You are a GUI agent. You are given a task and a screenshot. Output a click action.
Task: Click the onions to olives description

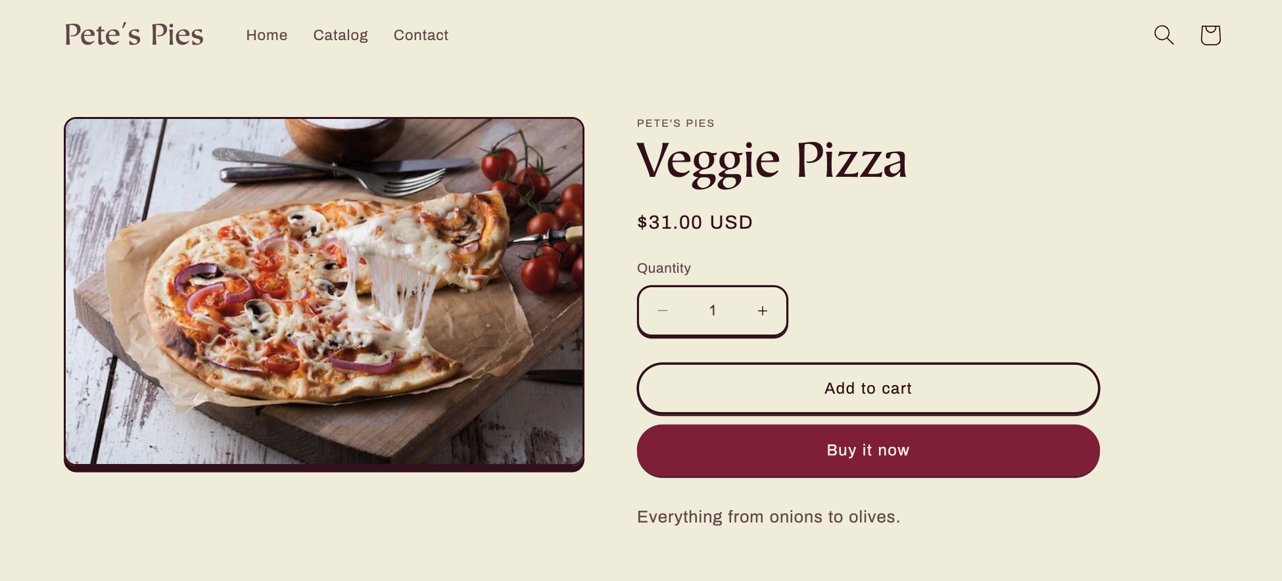pyautogui.click(x=768, y=517)
